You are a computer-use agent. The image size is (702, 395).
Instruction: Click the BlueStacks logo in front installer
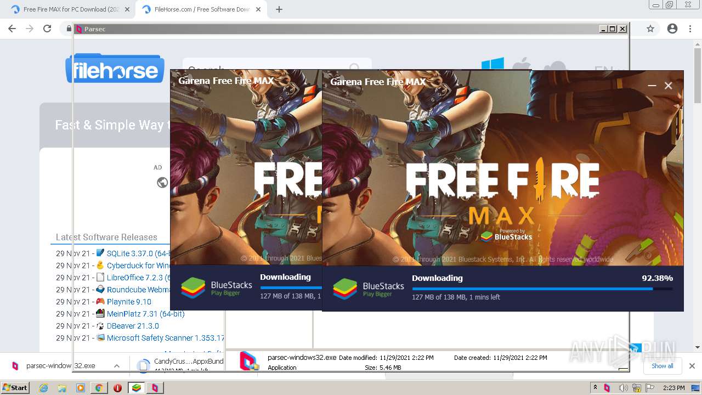(x=369, y=289)
